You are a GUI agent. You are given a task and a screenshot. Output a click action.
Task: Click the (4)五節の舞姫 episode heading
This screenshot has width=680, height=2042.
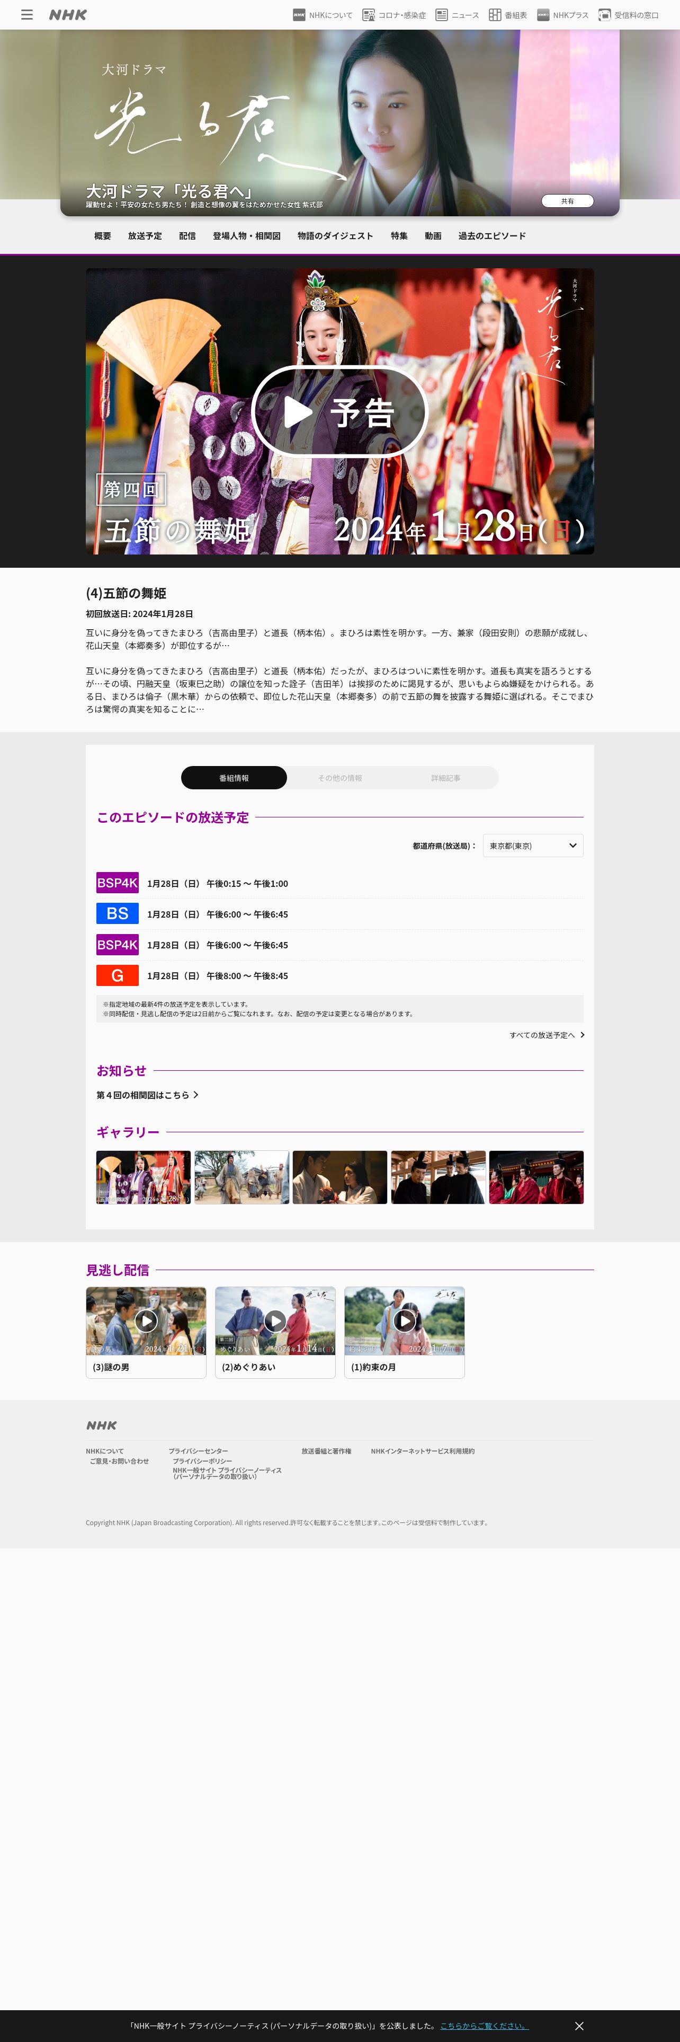[126, 593]
